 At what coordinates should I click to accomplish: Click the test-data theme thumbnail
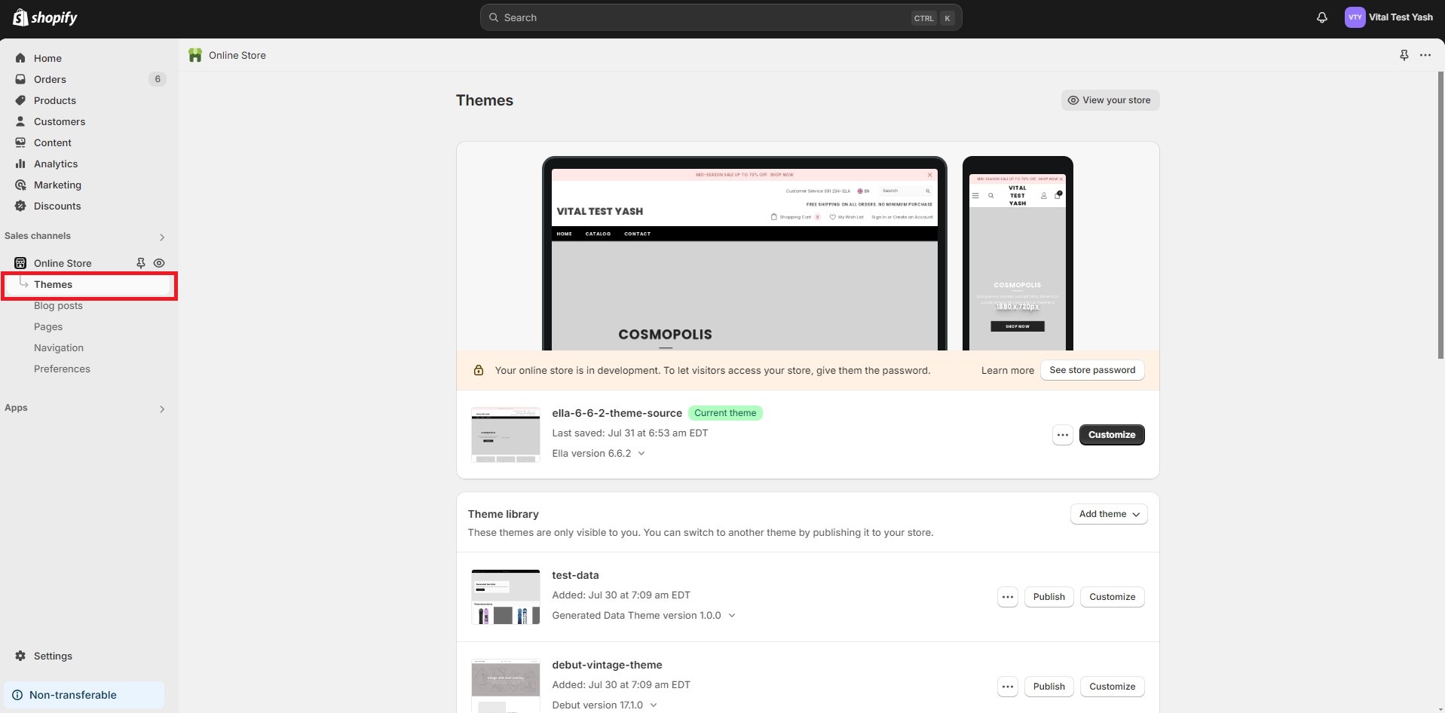[505, 597]
